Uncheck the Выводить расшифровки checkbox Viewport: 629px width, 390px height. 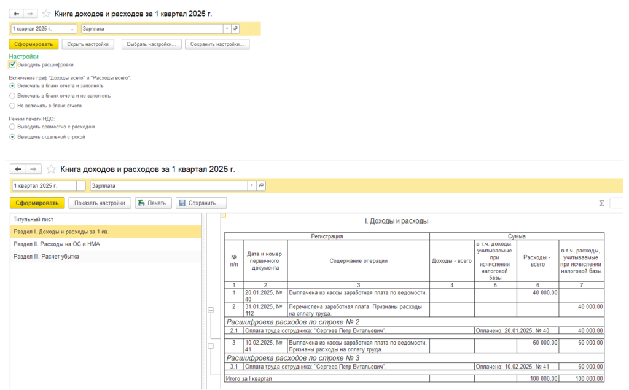pyautogui.click(x=12, y=64)
